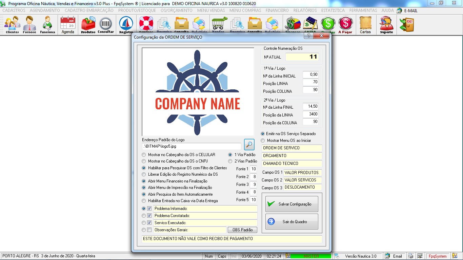Click the MASTER user status indicator
This screenshot has width=463, height=260.
(311, 256)
